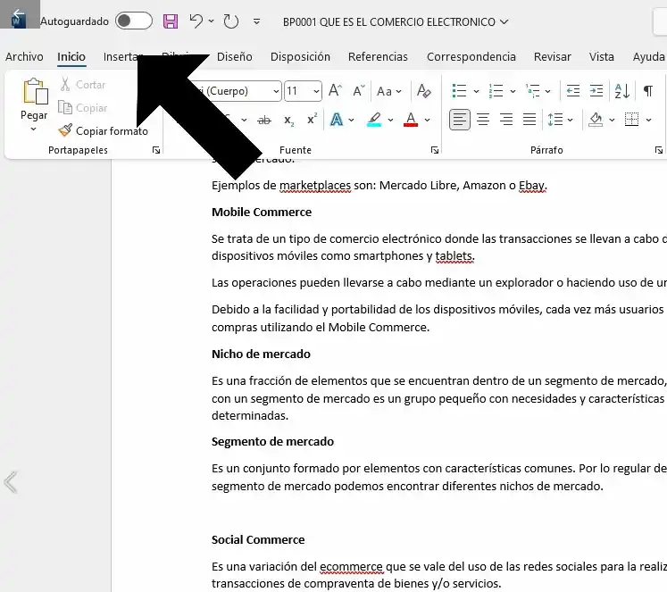
Task: Switch to the Diseño tab
Action: click(x=234, y=56)
